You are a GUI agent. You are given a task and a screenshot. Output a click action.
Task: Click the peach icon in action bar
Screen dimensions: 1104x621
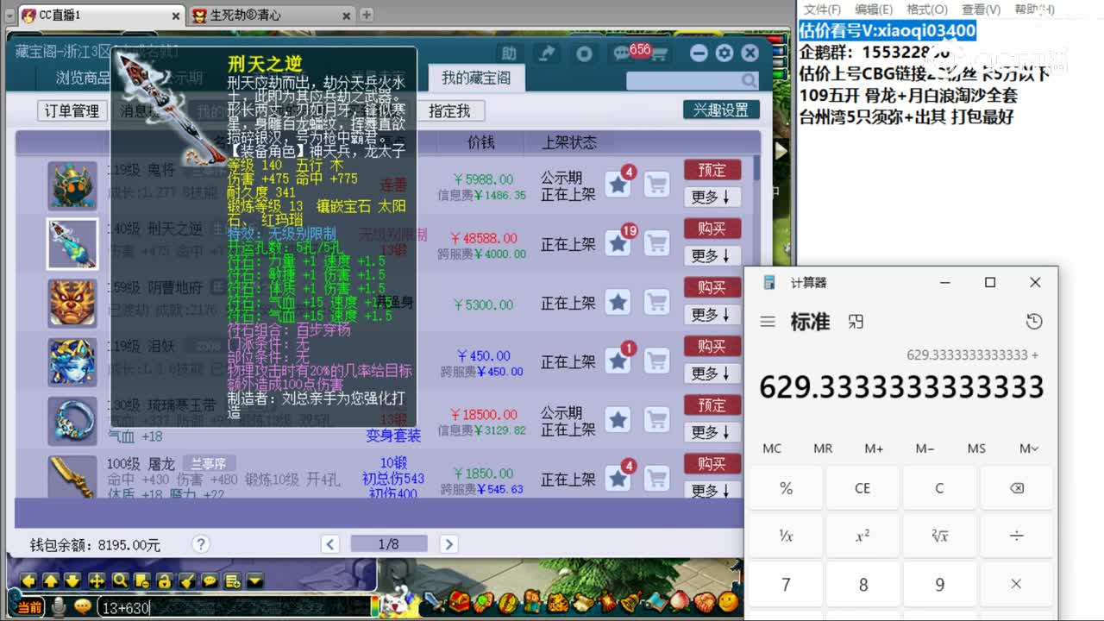pos(681,601)
